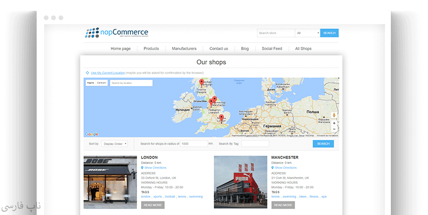
Task: Click the search radius km input field
Action: 194,144
